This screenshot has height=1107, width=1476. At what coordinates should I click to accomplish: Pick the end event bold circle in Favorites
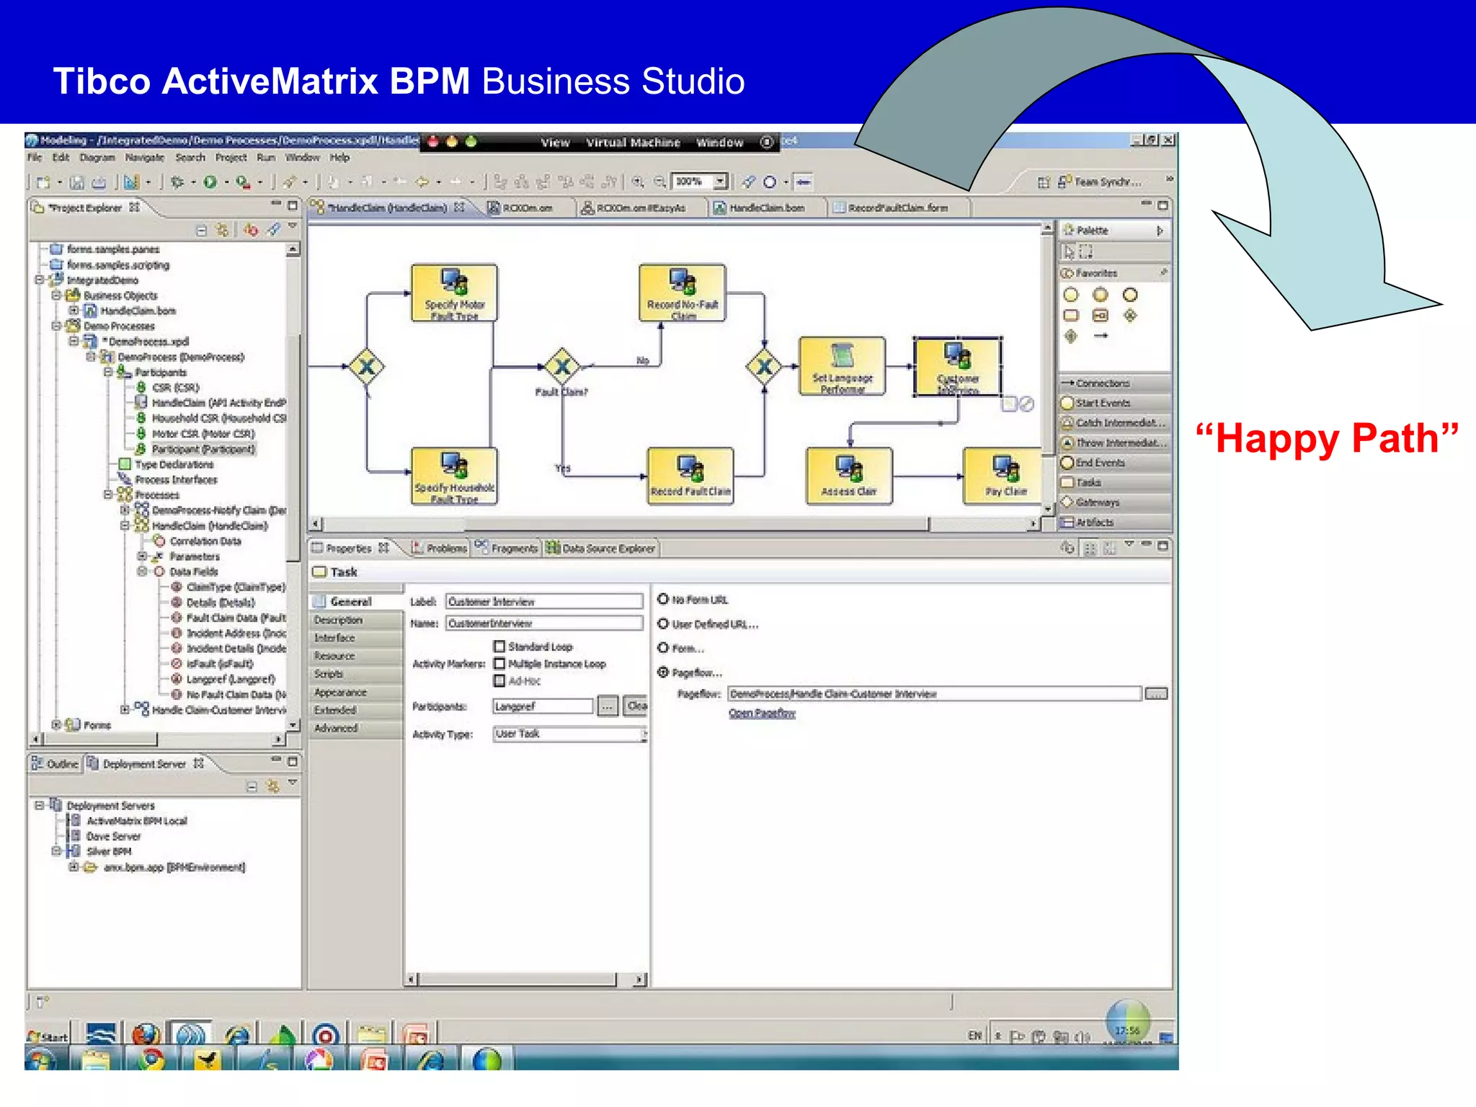[x=1130, y=295]
